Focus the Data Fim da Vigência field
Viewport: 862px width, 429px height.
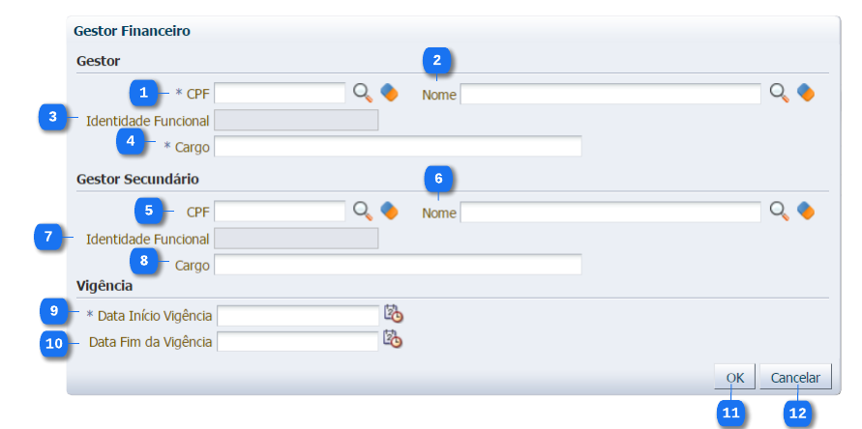click(298, 341)
